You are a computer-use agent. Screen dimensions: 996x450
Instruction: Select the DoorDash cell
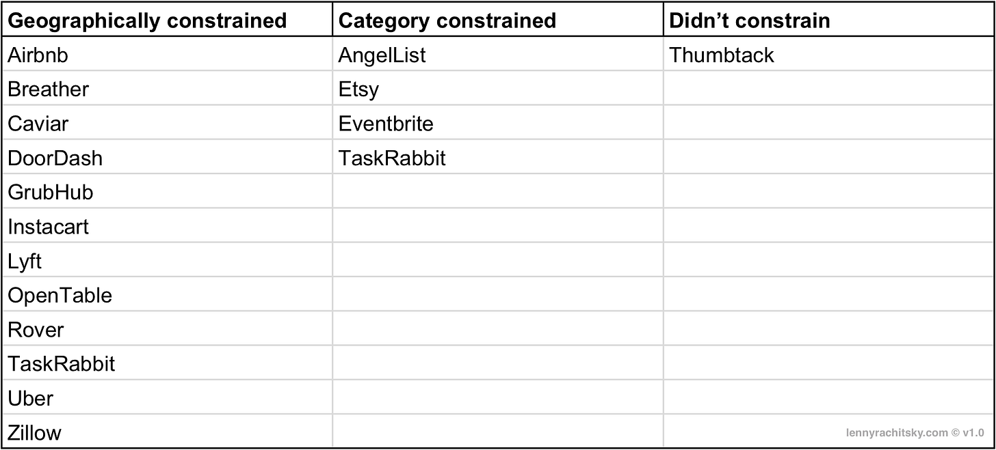[167, 156]
